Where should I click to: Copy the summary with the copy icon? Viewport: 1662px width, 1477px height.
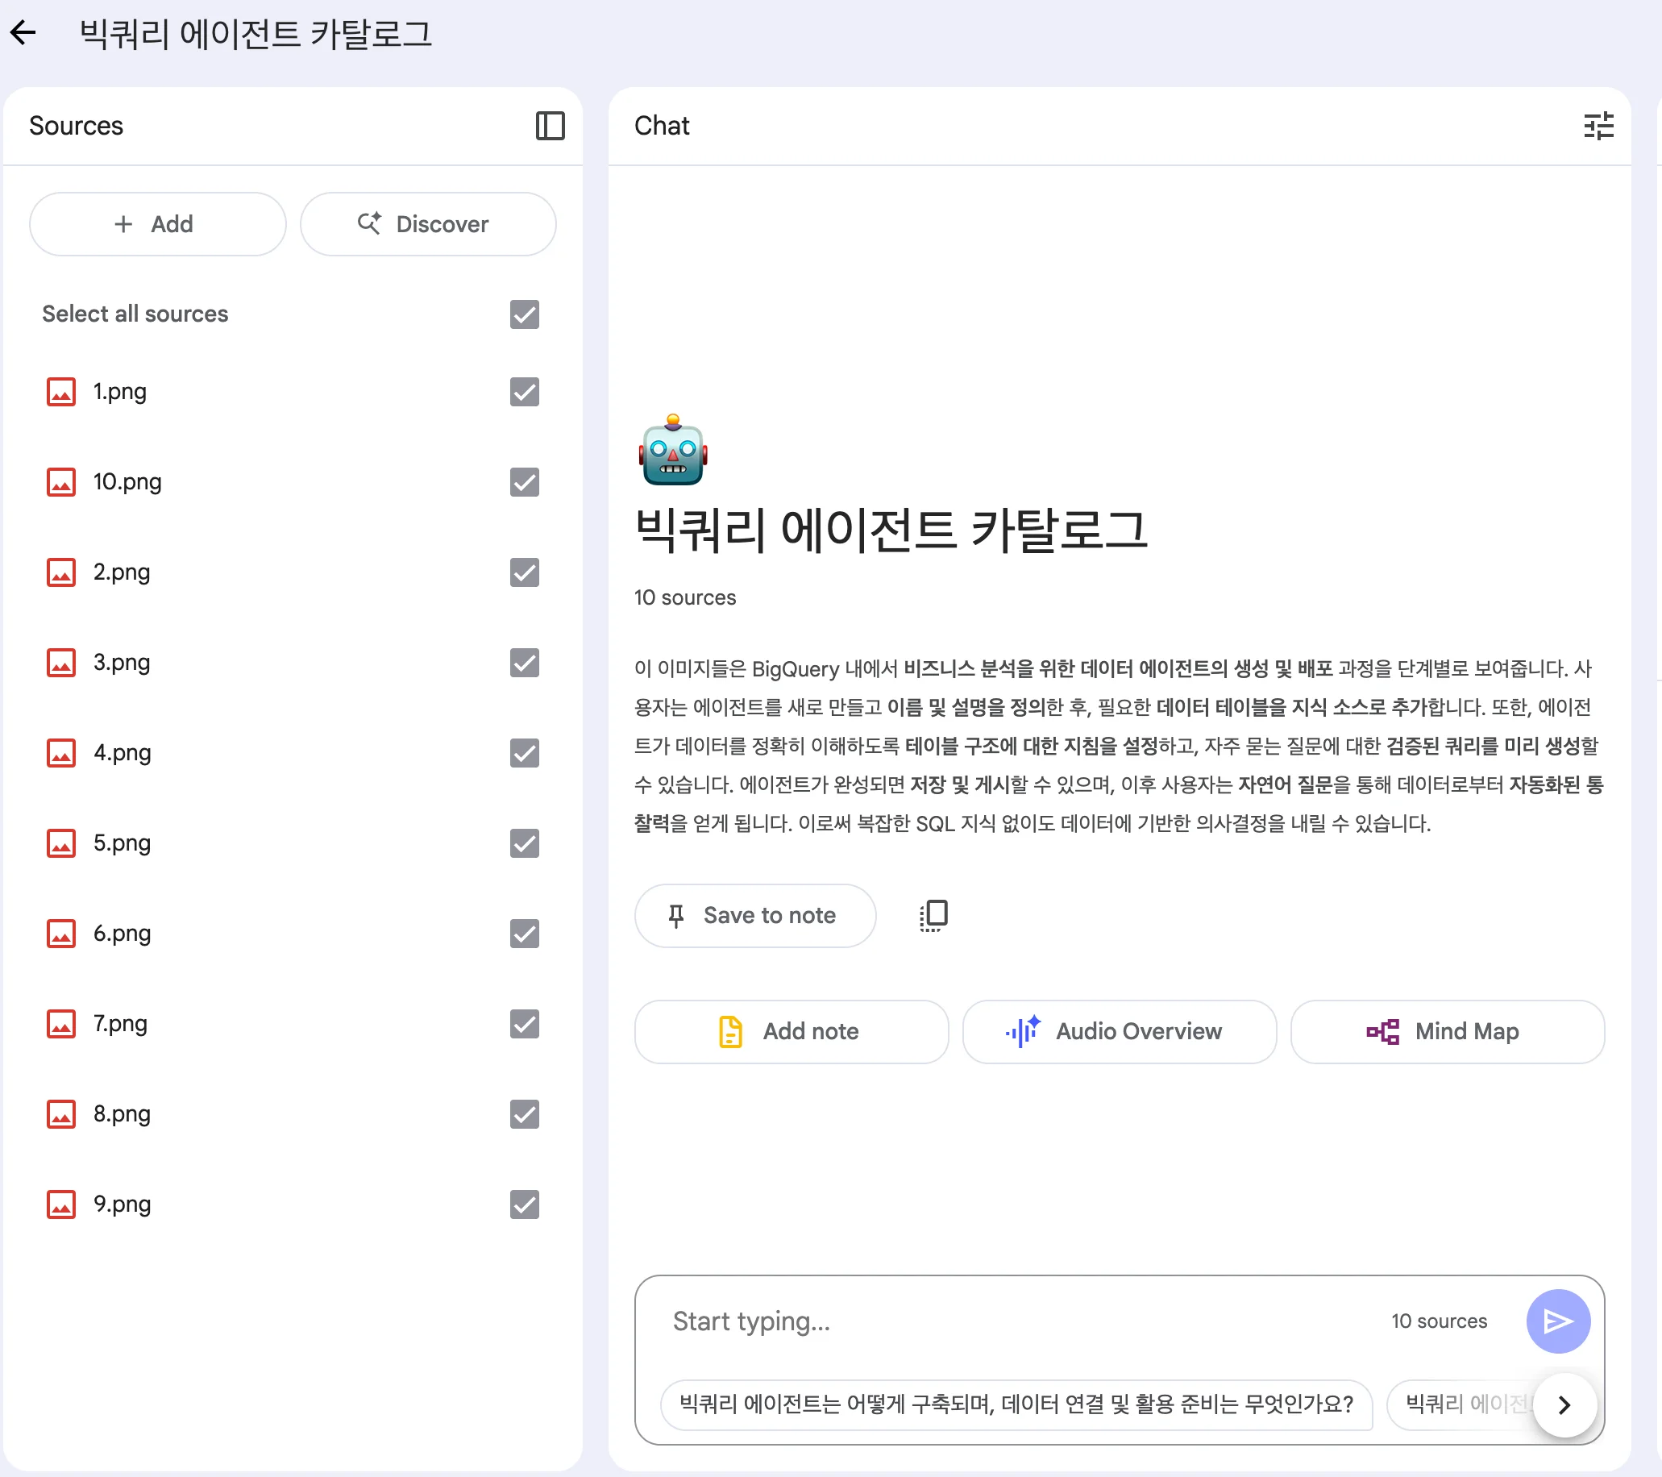933,916
